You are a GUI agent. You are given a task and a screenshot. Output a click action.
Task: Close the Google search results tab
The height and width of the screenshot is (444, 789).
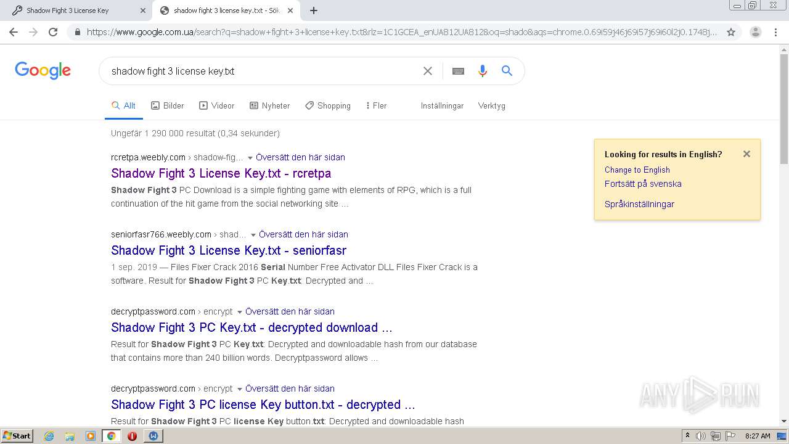[290, 10]
